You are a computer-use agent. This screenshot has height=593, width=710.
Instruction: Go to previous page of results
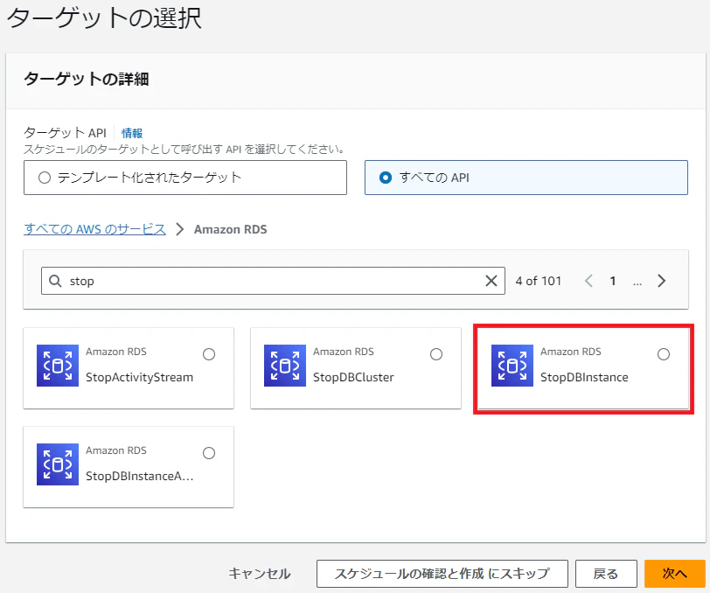pyautogui.click(x=588, y=281)
